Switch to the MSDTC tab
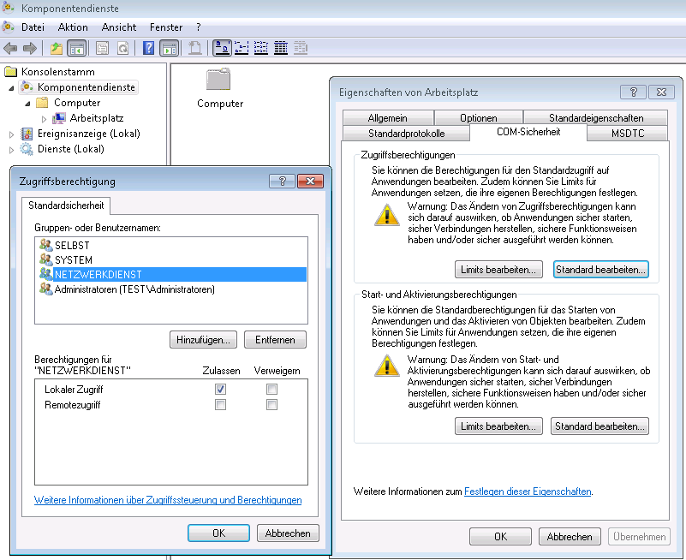 click(627, 133)
